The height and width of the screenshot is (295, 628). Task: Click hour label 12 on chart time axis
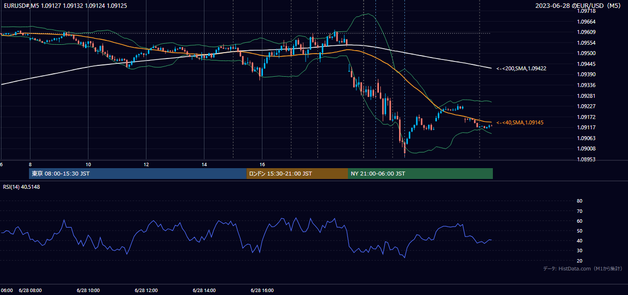(146, 164)
